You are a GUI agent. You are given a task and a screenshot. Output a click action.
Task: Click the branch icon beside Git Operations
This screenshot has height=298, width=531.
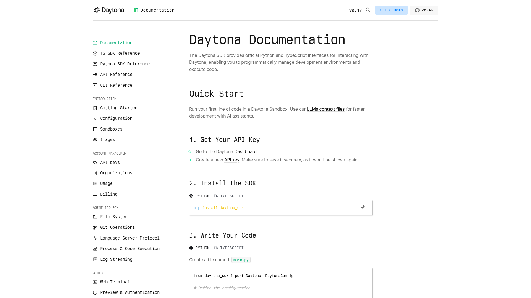(x=95, y=227)
